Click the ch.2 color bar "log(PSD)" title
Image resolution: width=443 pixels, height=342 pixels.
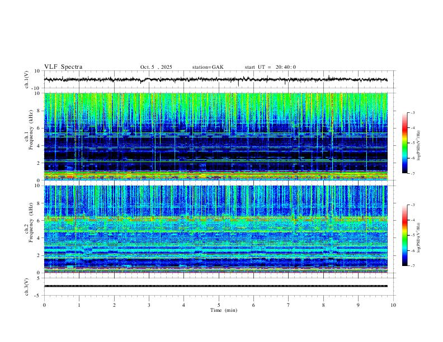pyautogui.click(x=419, y=237)
